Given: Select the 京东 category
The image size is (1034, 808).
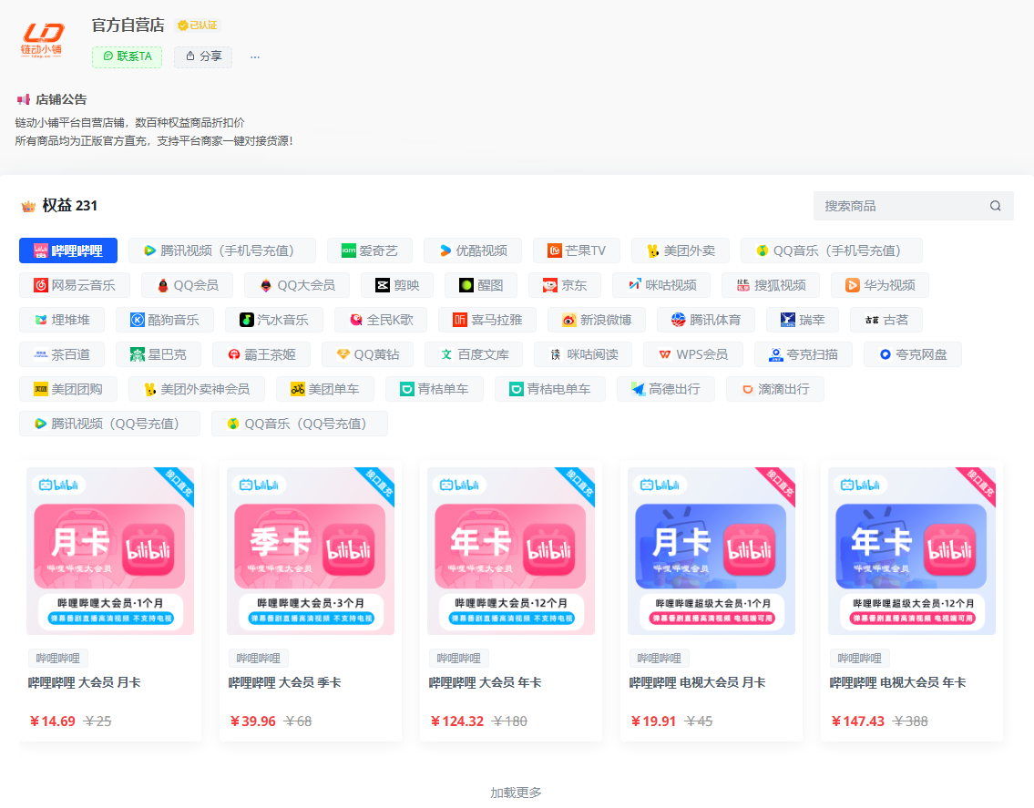Looking at the screenshot, I should click(x=565, y=285).
